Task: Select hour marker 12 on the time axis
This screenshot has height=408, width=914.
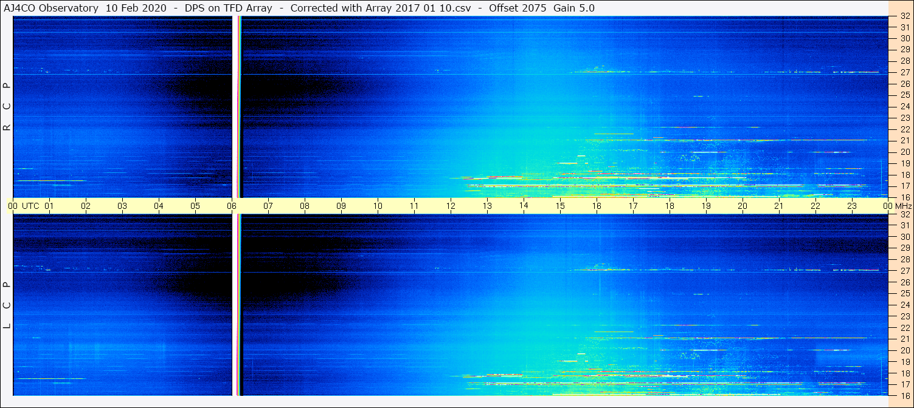Action: 451,206
